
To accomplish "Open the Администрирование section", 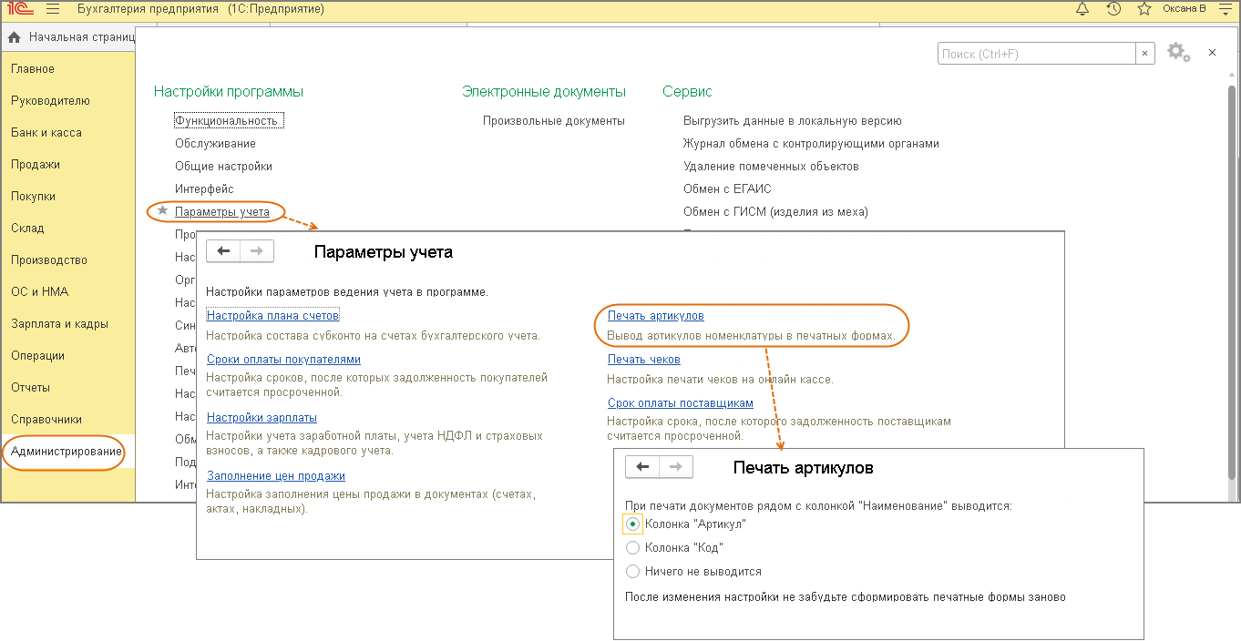I will [x=67, y=453].
